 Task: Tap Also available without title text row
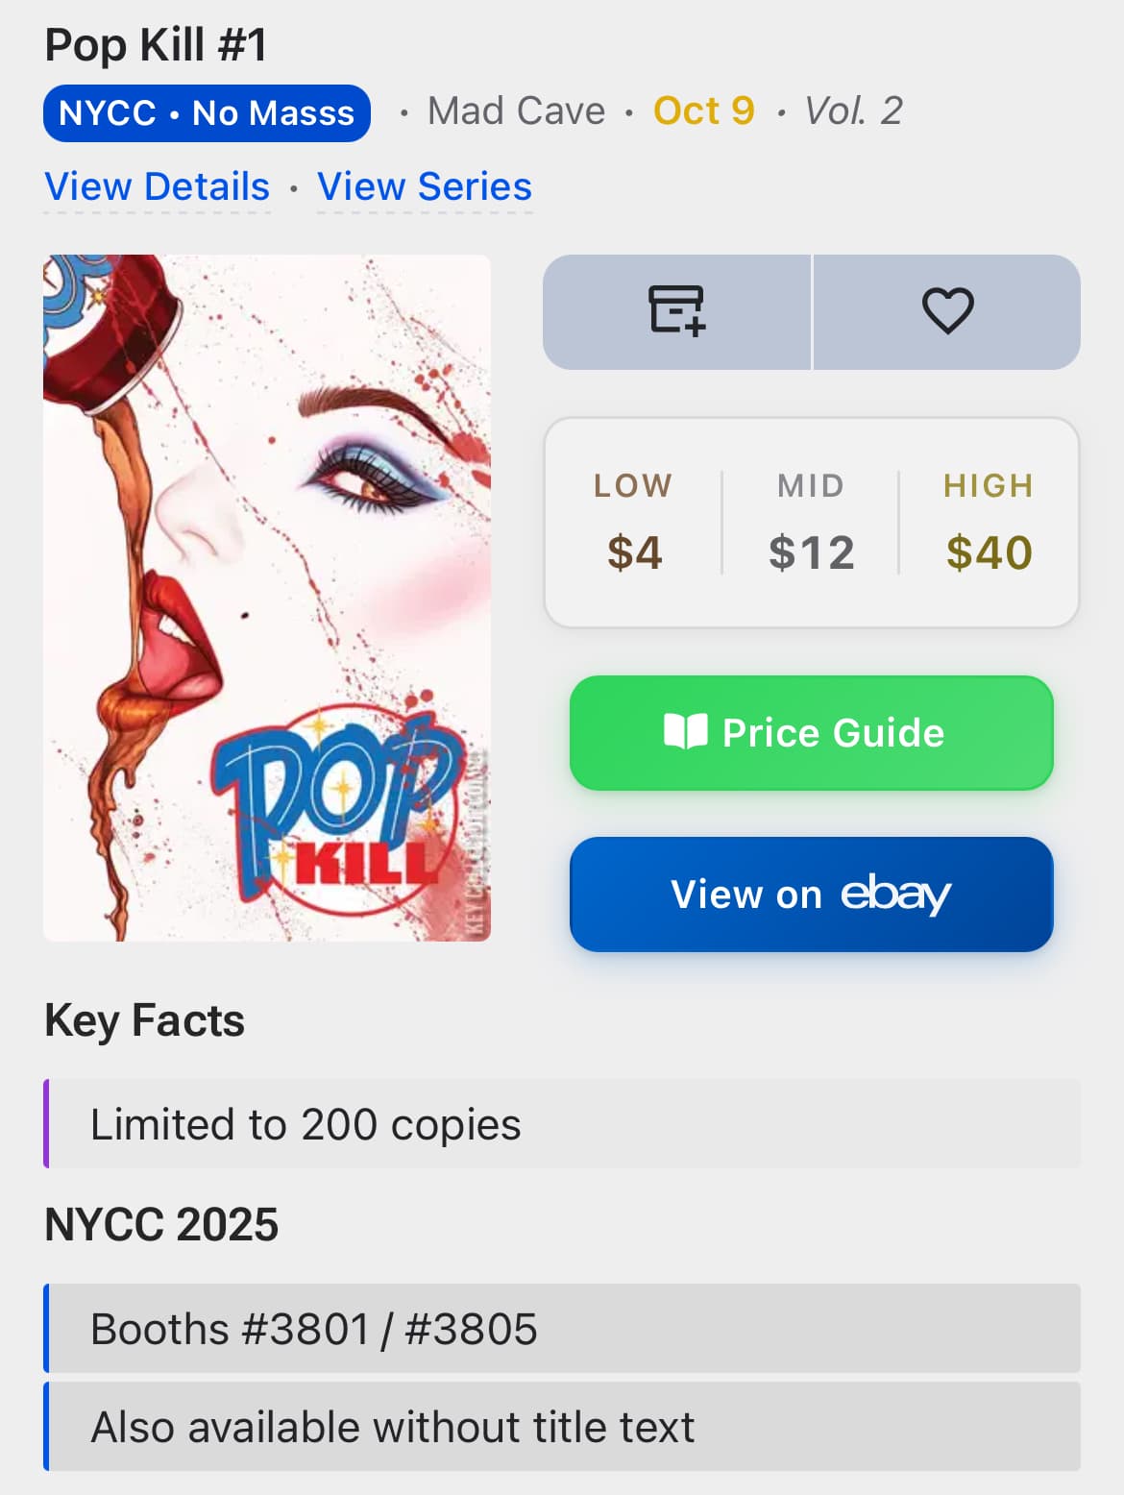(392, 1427)
